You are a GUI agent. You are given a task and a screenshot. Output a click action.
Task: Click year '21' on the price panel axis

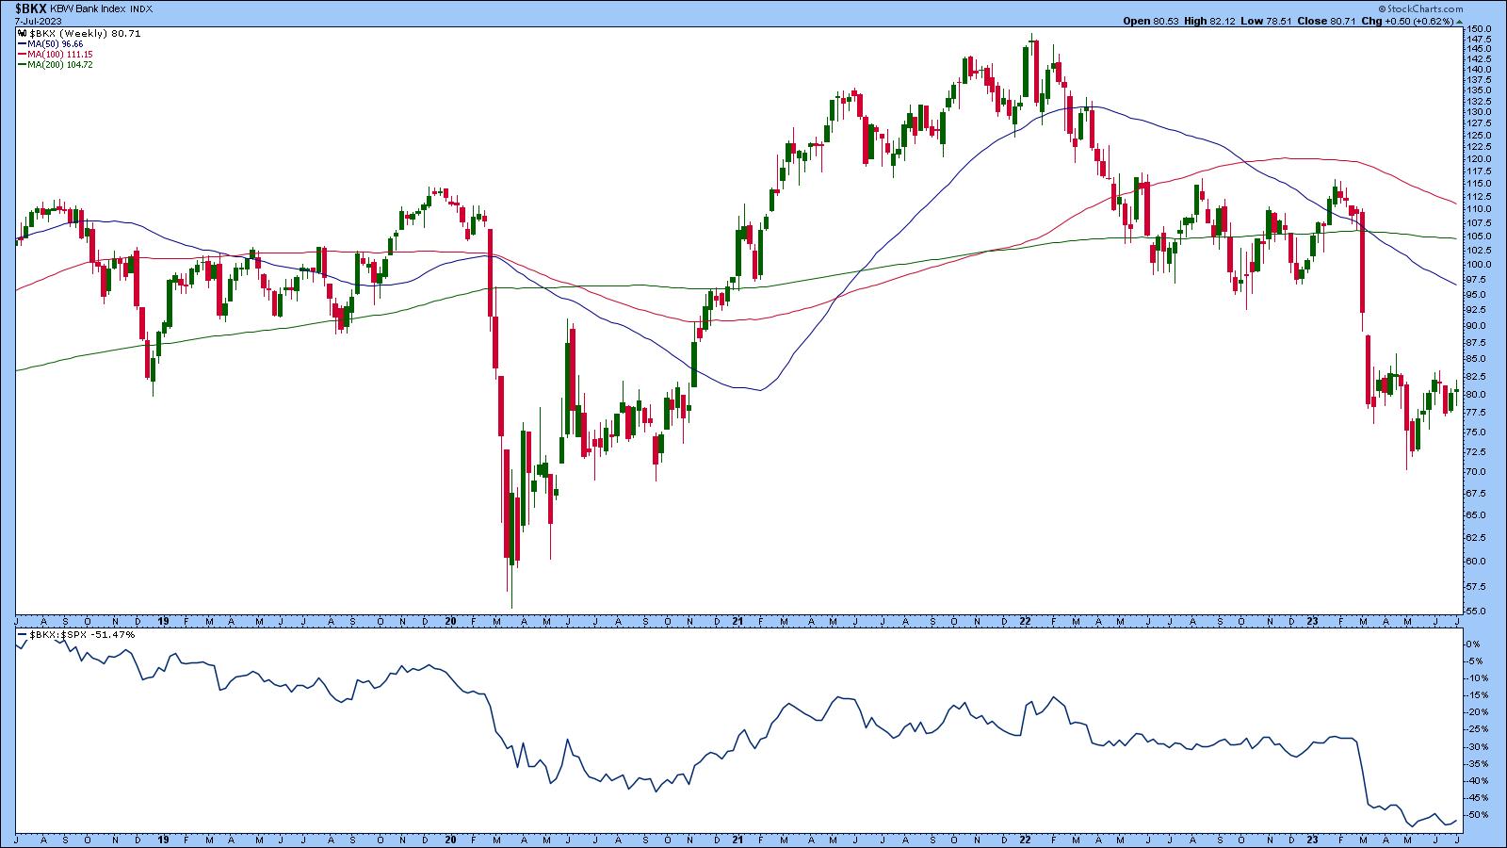(738, 622)
